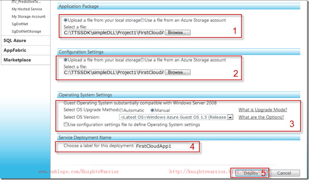The width and height of the screenshot is (309, 180).
Task: Browse for the Application Package file
Action: tap(178, 32)
